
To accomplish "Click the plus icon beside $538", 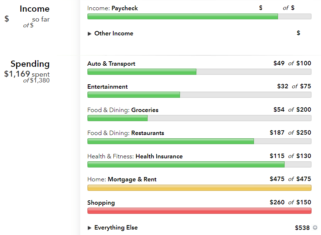I will pyautogui.click(x=315, y=227).
